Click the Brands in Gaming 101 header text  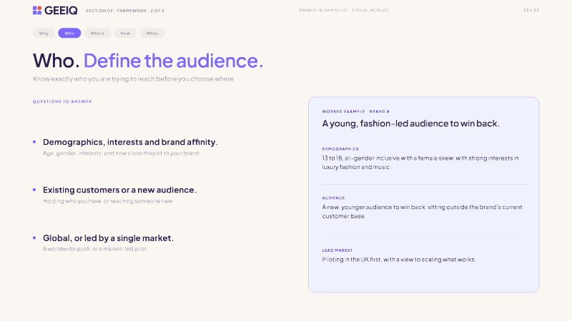pyautogui.click(x=344, y=10)
